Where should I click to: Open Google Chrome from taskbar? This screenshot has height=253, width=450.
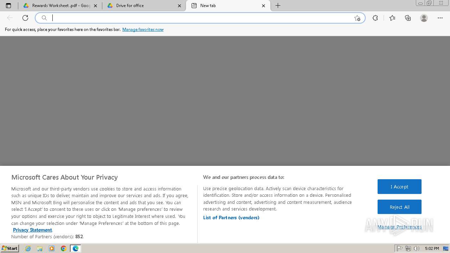click(x=64, y=248)
